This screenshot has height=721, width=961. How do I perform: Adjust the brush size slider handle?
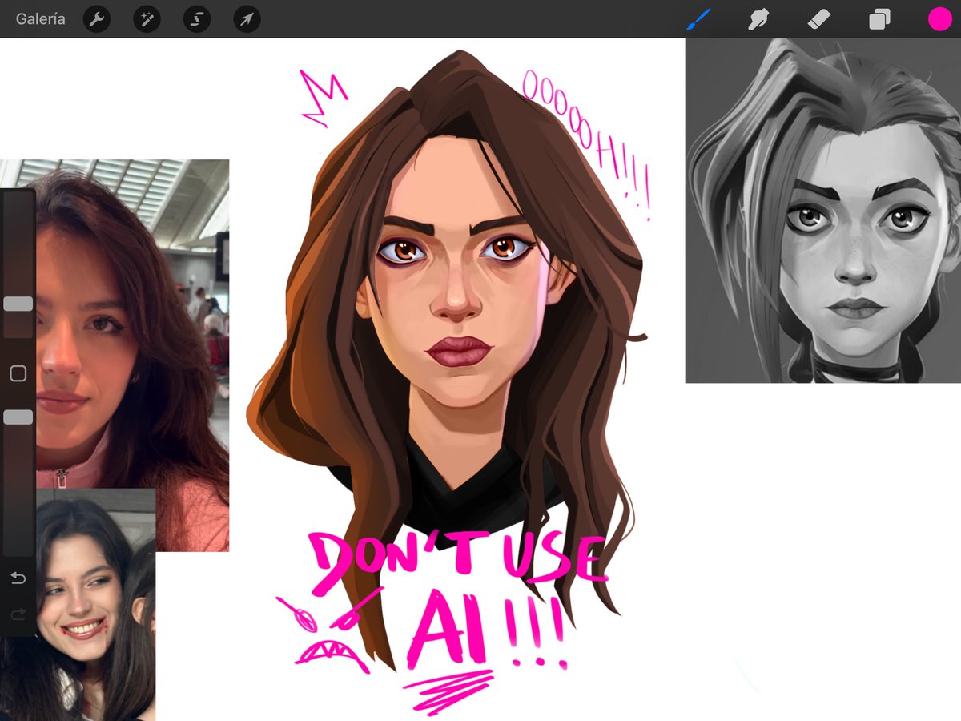click(18, 304)
